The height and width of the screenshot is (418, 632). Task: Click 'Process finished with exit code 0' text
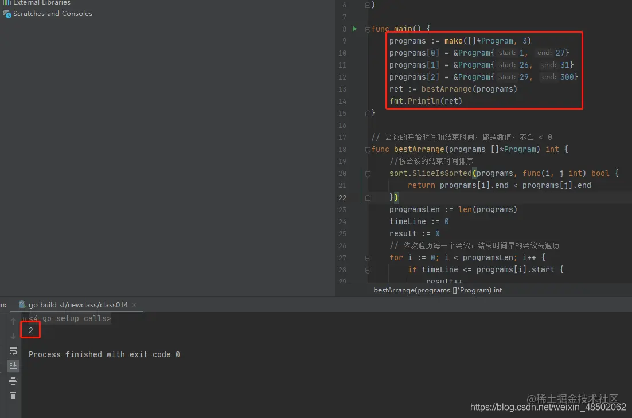coord(104,355)
